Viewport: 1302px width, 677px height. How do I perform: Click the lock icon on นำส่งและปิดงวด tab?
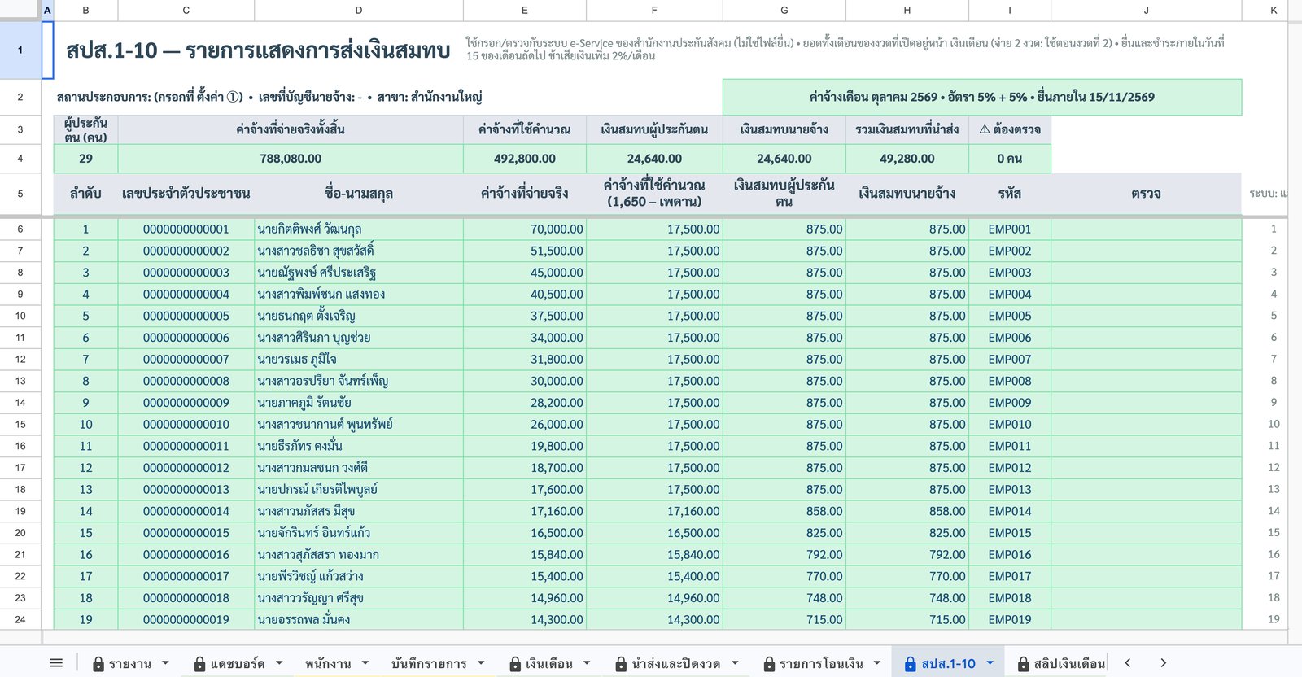(621, 664)
